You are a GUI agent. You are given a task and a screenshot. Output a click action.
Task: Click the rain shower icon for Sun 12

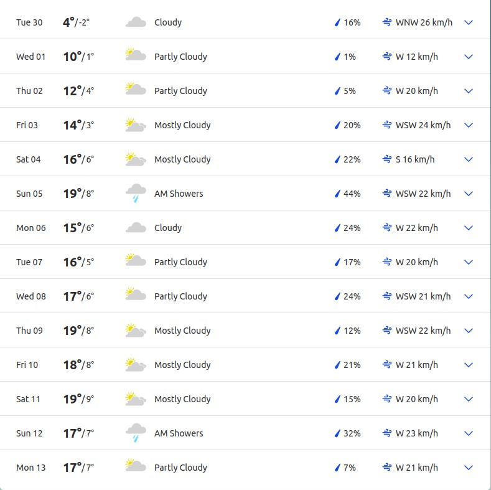[x=136, y=433]
